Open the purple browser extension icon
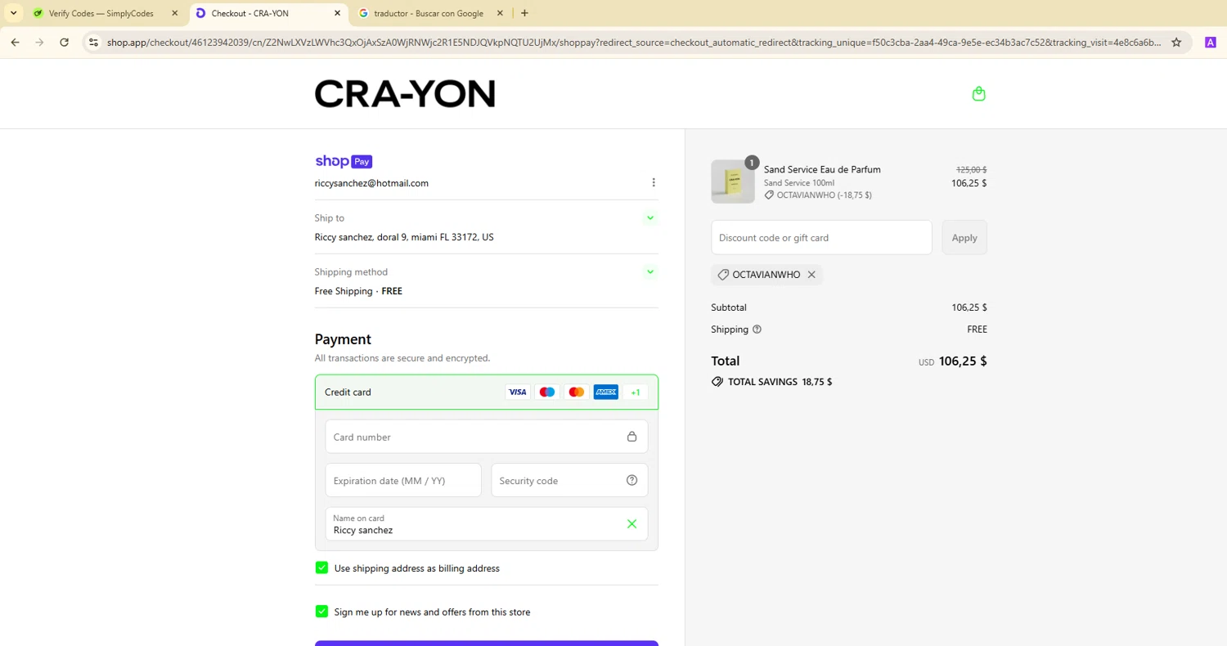The width and height of the screenshot is (1227, 646). point(1211,43)
